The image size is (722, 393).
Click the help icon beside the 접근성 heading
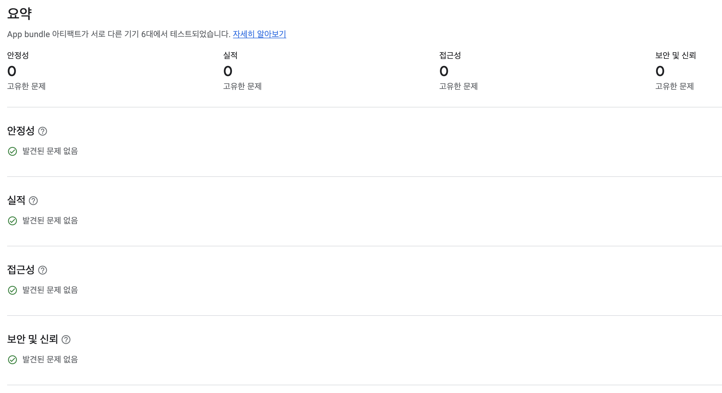coord(43,270)
